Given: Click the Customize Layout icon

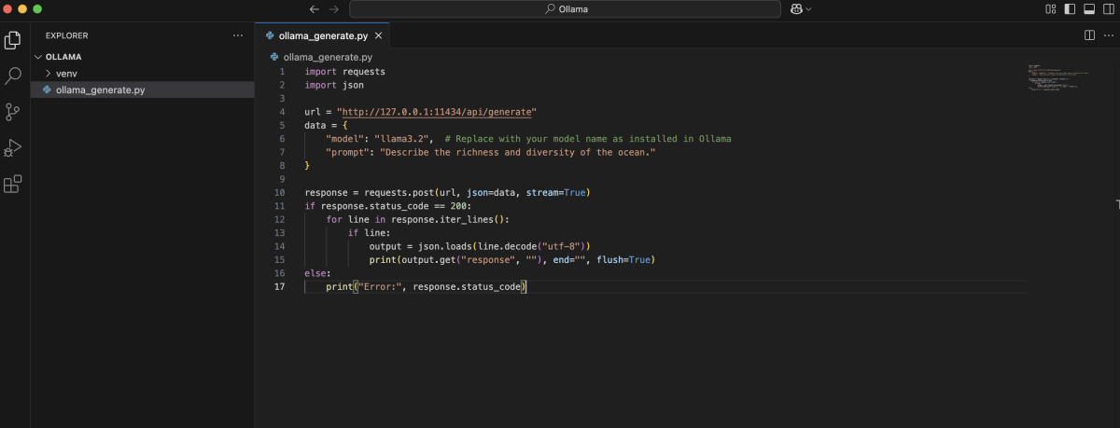Looking at the screenshot, I should [1051, 8].
